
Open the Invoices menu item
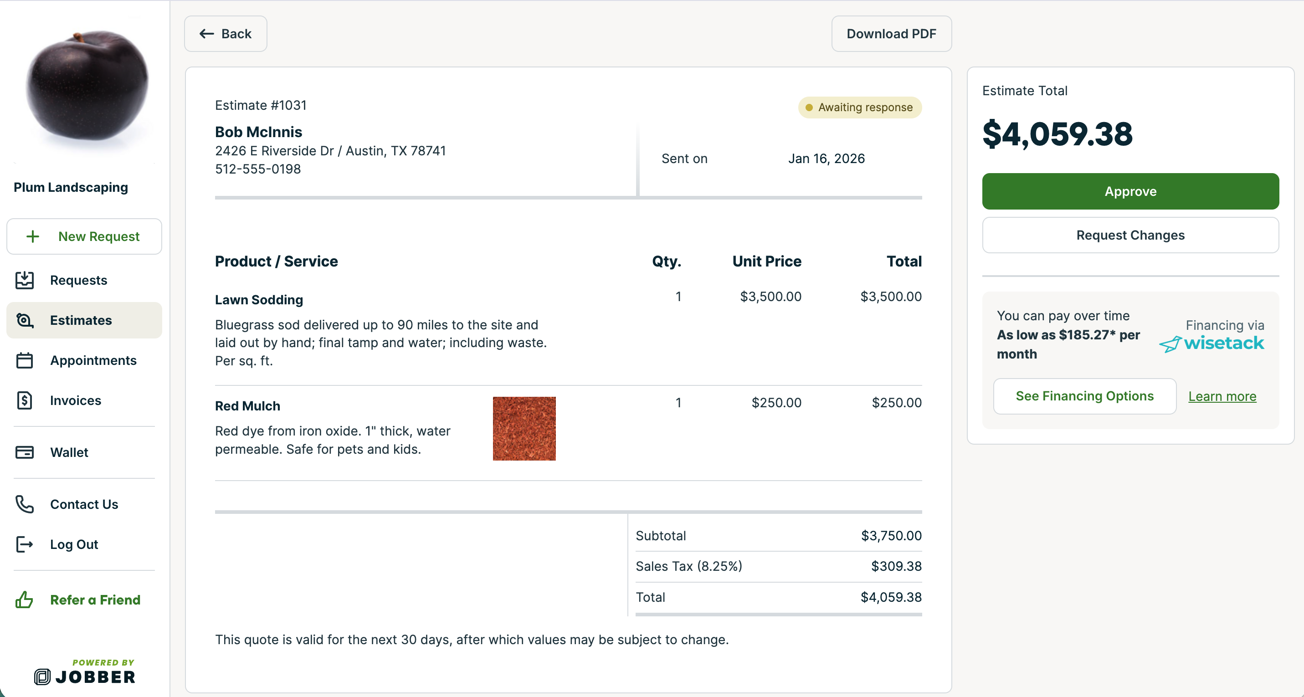tap(76, 400)
